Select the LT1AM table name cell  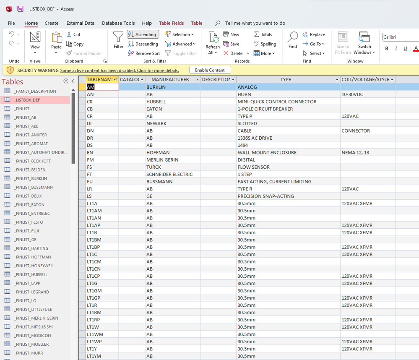click(x=102, y=211)
